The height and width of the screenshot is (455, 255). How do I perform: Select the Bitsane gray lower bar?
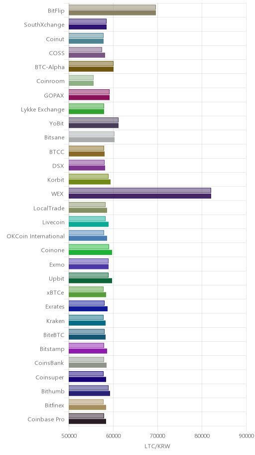tap(92, 140)
